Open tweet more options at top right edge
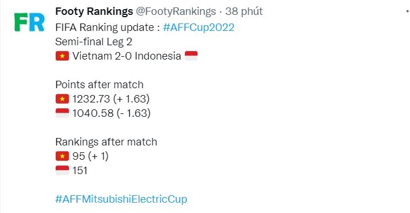Image resolution: width=410 pixels, height=213 pixels. (x=408, y=11)
